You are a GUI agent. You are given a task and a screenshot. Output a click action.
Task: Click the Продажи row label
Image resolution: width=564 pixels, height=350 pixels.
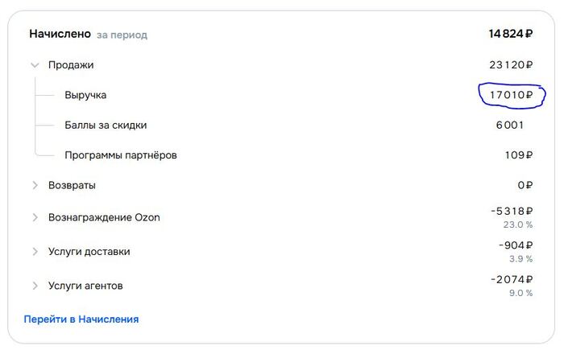(x=71, y=65)
